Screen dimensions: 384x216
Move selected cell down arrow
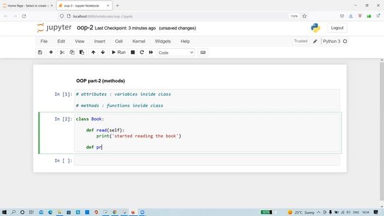click(103, 52)
